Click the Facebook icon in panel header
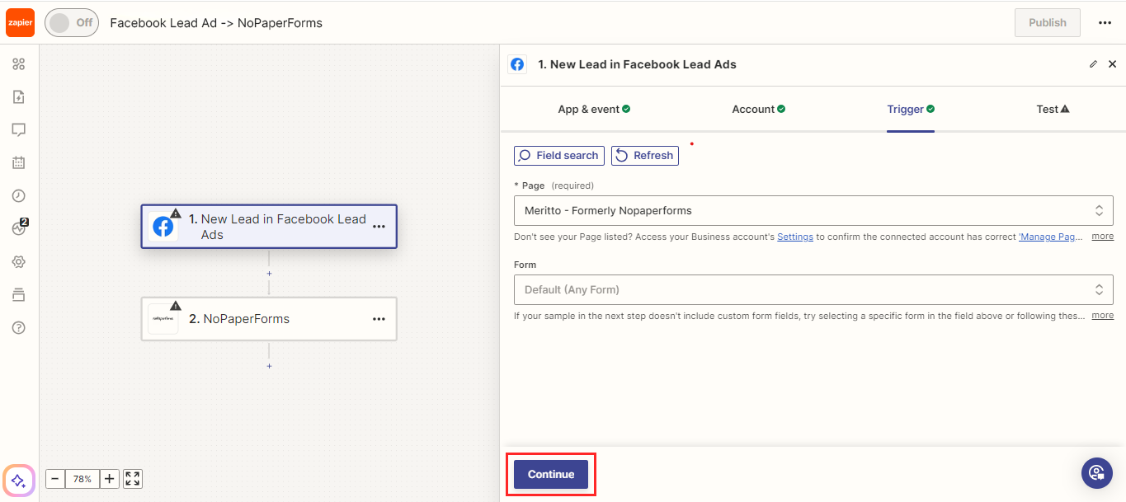This screenshot has height=502, width=1126. click(517, 64)
